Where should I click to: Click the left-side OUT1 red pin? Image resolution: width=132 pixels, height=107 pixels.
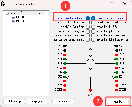(65, 81)
